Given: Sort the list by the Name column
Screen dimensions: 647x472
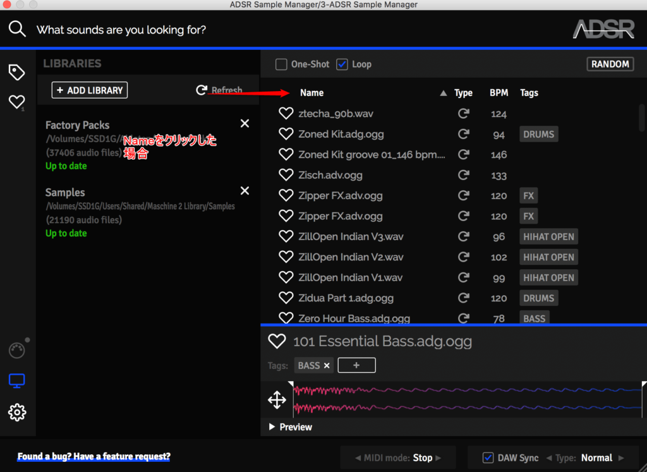Looking at the screenshot, I should pyautogui.click(x=311, y=93).
